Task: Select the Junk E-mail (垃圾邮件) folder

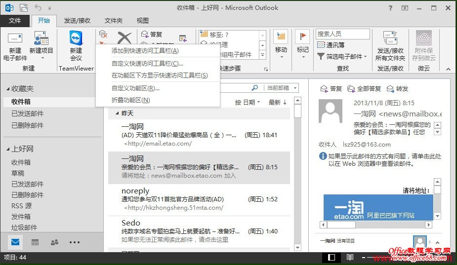Action: tap(24, 227)
